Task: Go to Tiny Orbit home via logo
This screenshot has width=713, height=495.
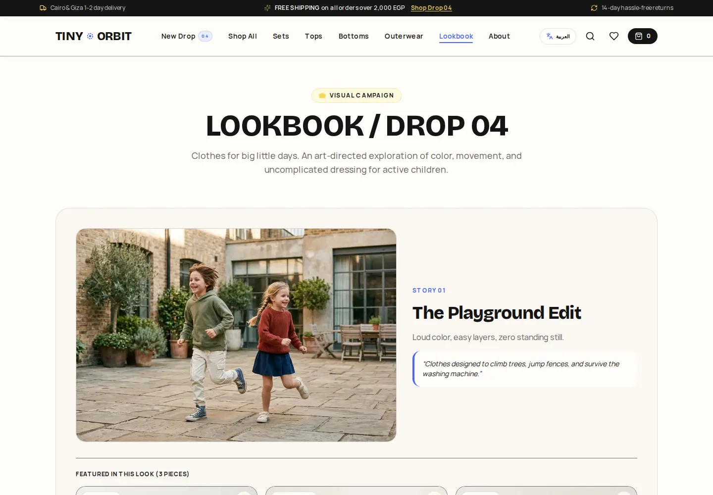Action: (94, 36)
